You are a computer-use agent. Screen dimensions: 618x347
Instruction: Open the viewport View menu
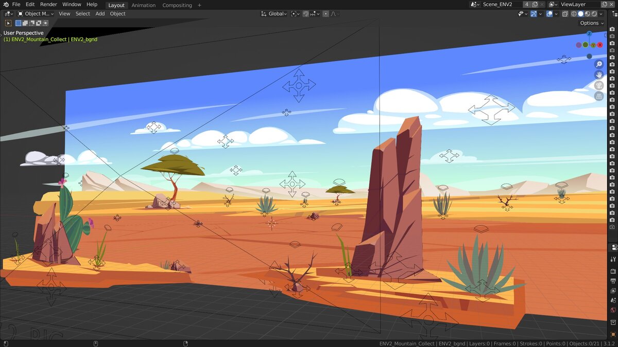(x=64, y=14)
